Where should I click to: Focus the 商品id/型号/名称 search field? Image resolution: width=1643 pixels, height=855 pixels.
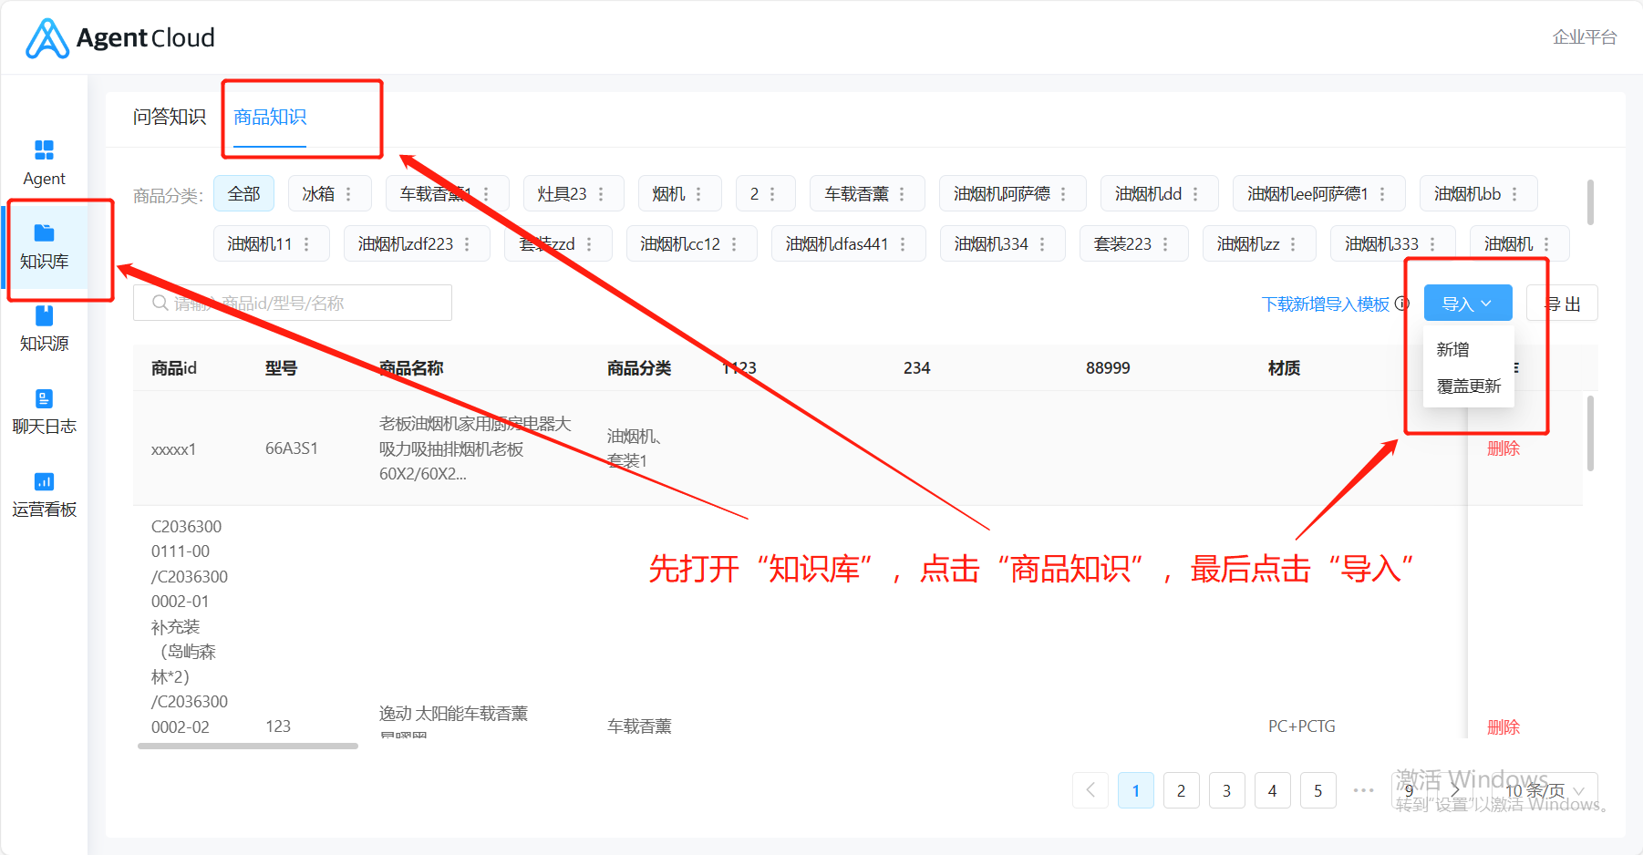[x=293, y=303]
